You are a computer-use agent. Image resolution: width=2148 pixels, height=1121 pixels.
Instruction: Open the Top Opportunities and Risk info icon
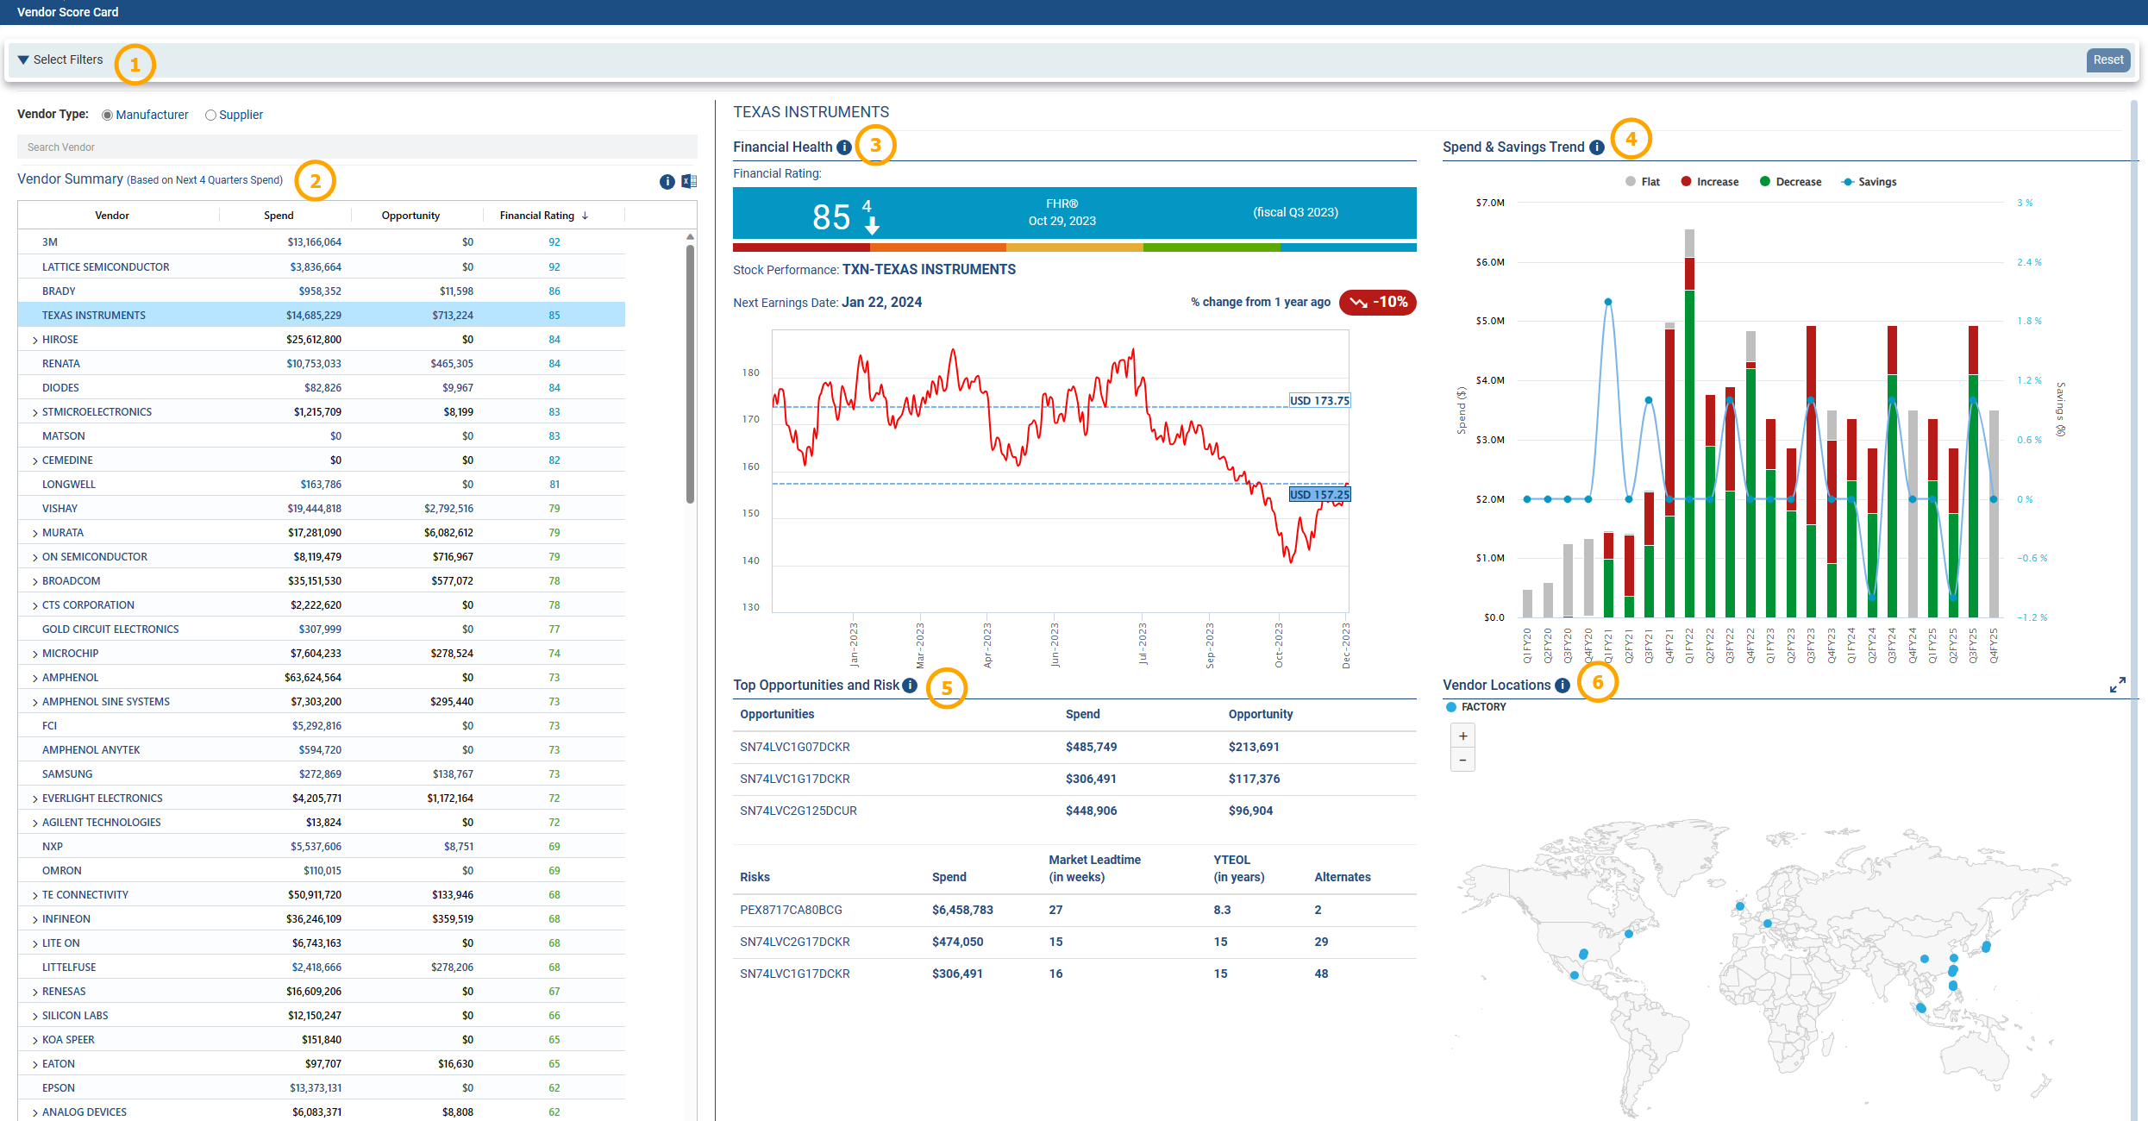coord(910,686)
